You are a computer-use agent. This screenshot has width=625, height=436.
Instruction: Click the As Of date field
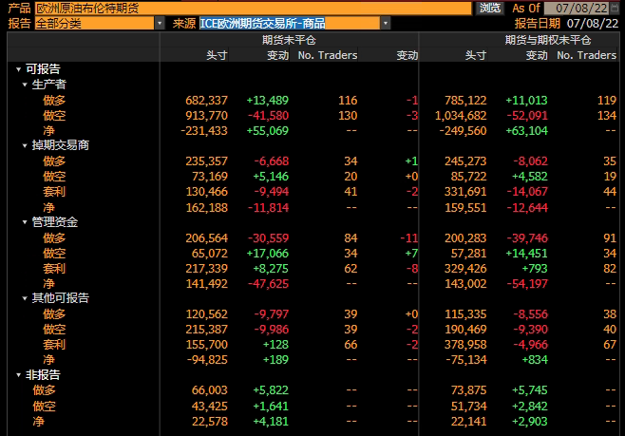pos(580,8)
